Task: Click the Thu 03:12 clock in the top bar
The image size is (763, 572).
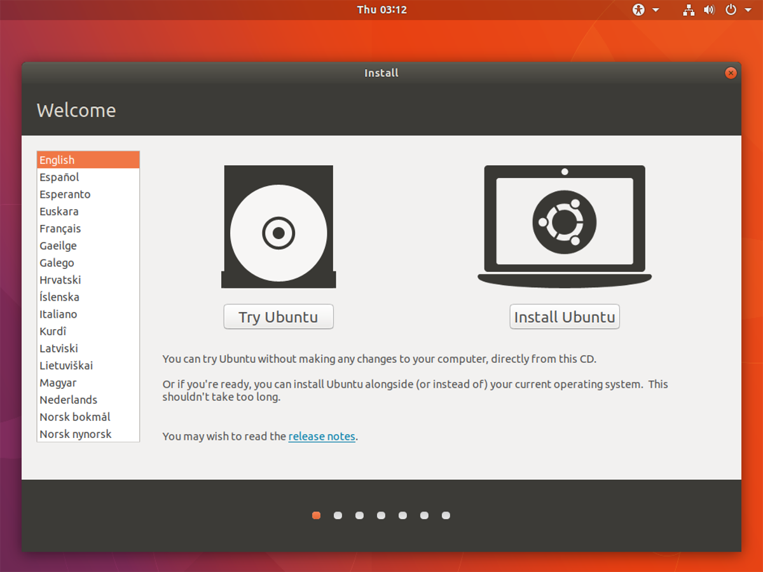Action: pos(381,10)
